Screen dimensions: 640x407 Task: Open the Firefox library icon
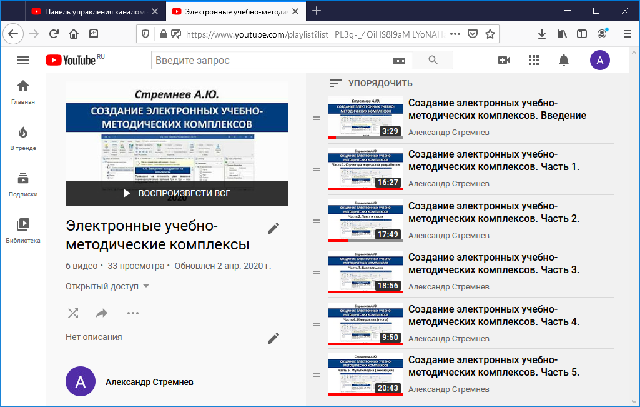tap(562, 34)
